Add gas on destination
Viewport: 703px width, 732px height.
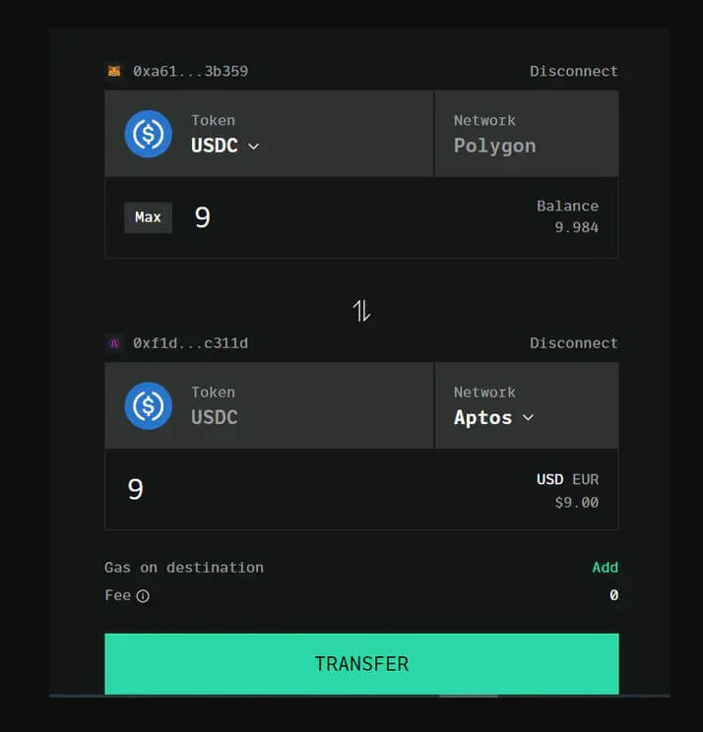[x=605, y=568]
